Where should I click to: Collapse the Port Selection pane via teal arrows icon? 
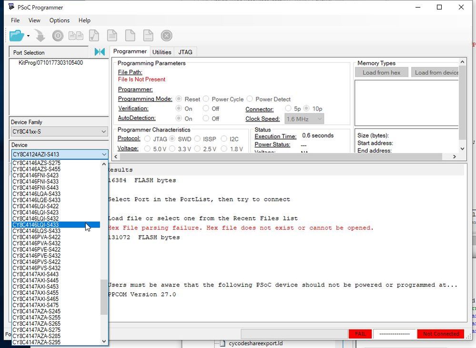point(101,52)
